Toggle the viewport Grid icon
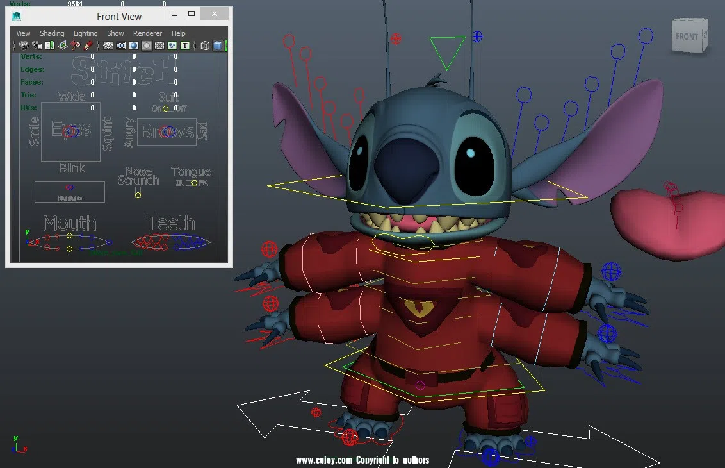The width and height of the screenshot is (725, 468). click(108, 46)
